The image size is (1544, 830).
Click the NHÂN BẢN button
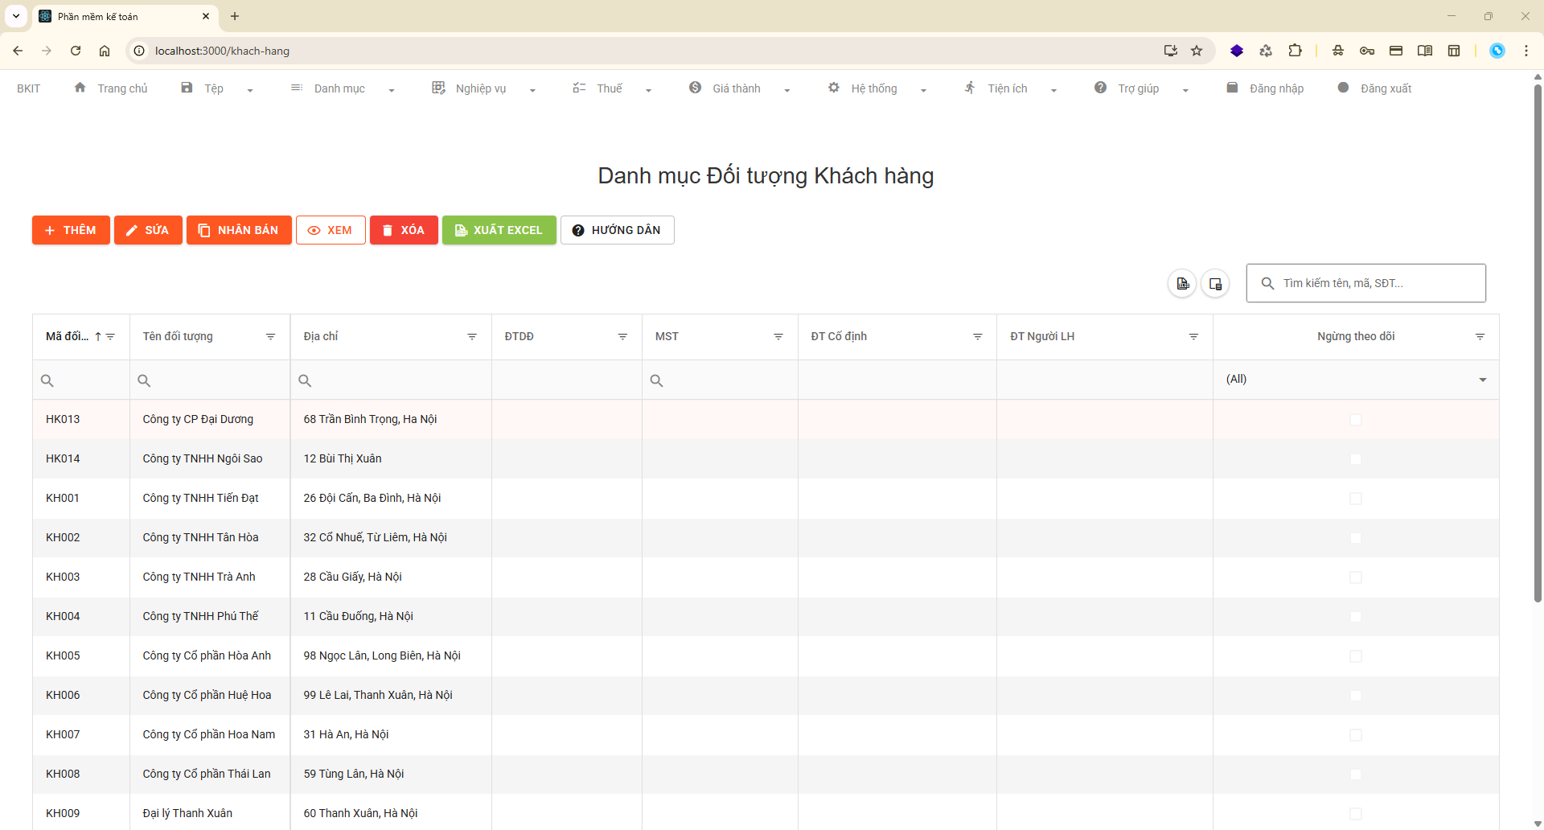pos(239,230)
